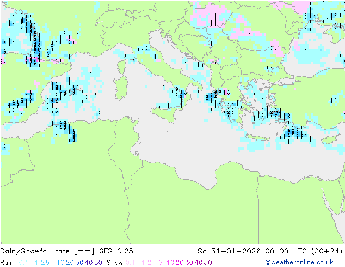This screenshot has height=267, width=345.
Task: Select the Rain legend value 40
Action: [x=89, y=263]
